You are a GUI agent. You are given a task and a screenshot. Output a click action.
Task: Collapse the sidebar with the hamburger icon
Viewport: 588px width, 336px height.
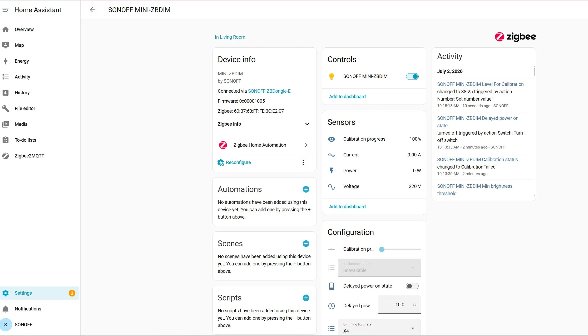click(x=6, y=10)
